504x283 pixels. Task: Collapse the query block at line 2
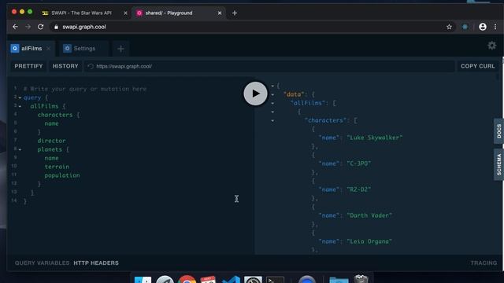pos(20,97)
